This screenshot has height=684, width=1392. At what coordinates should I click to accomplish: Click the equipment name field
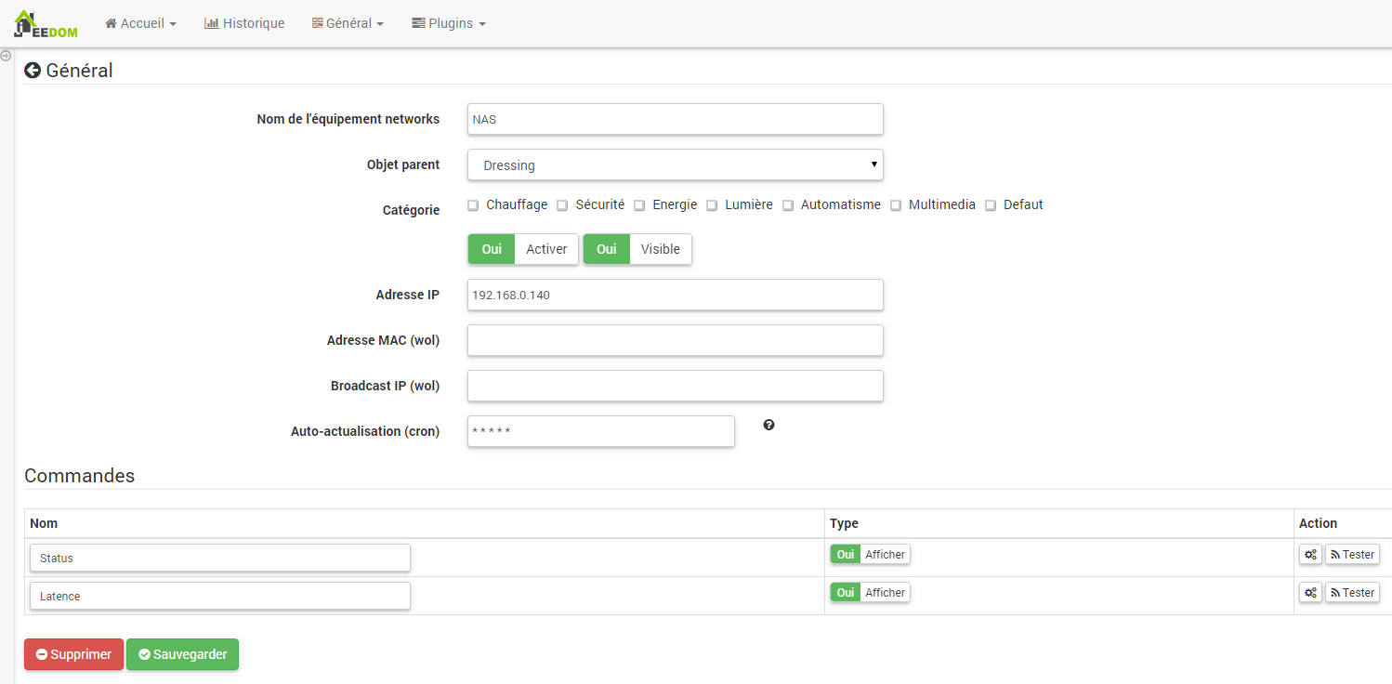tap(676, 119)
